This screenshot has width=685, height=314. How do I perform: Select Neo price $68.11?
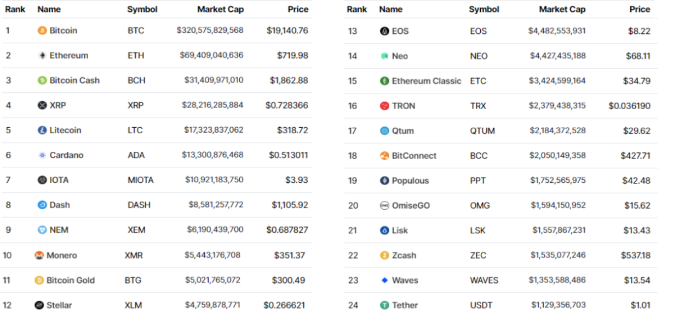tap(638, 56)
